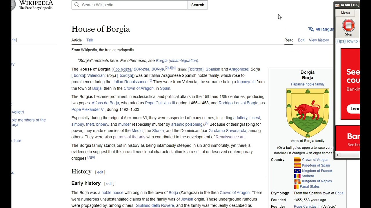Open the Sforza link
This screenshot has height=208, width=371.
158,131
